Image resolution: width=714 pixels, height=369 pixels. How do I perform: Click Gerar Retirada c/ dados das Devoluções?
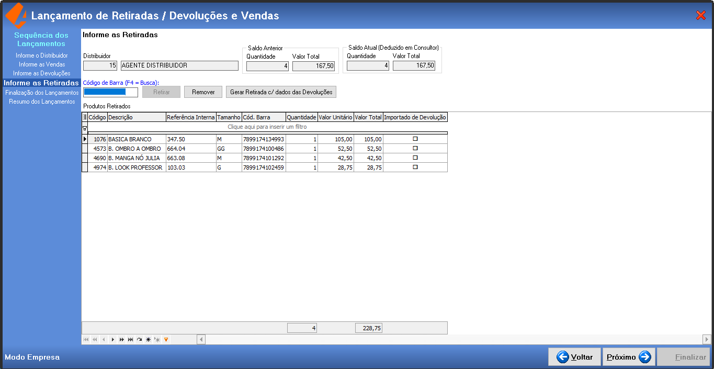[x=281, y=92]
